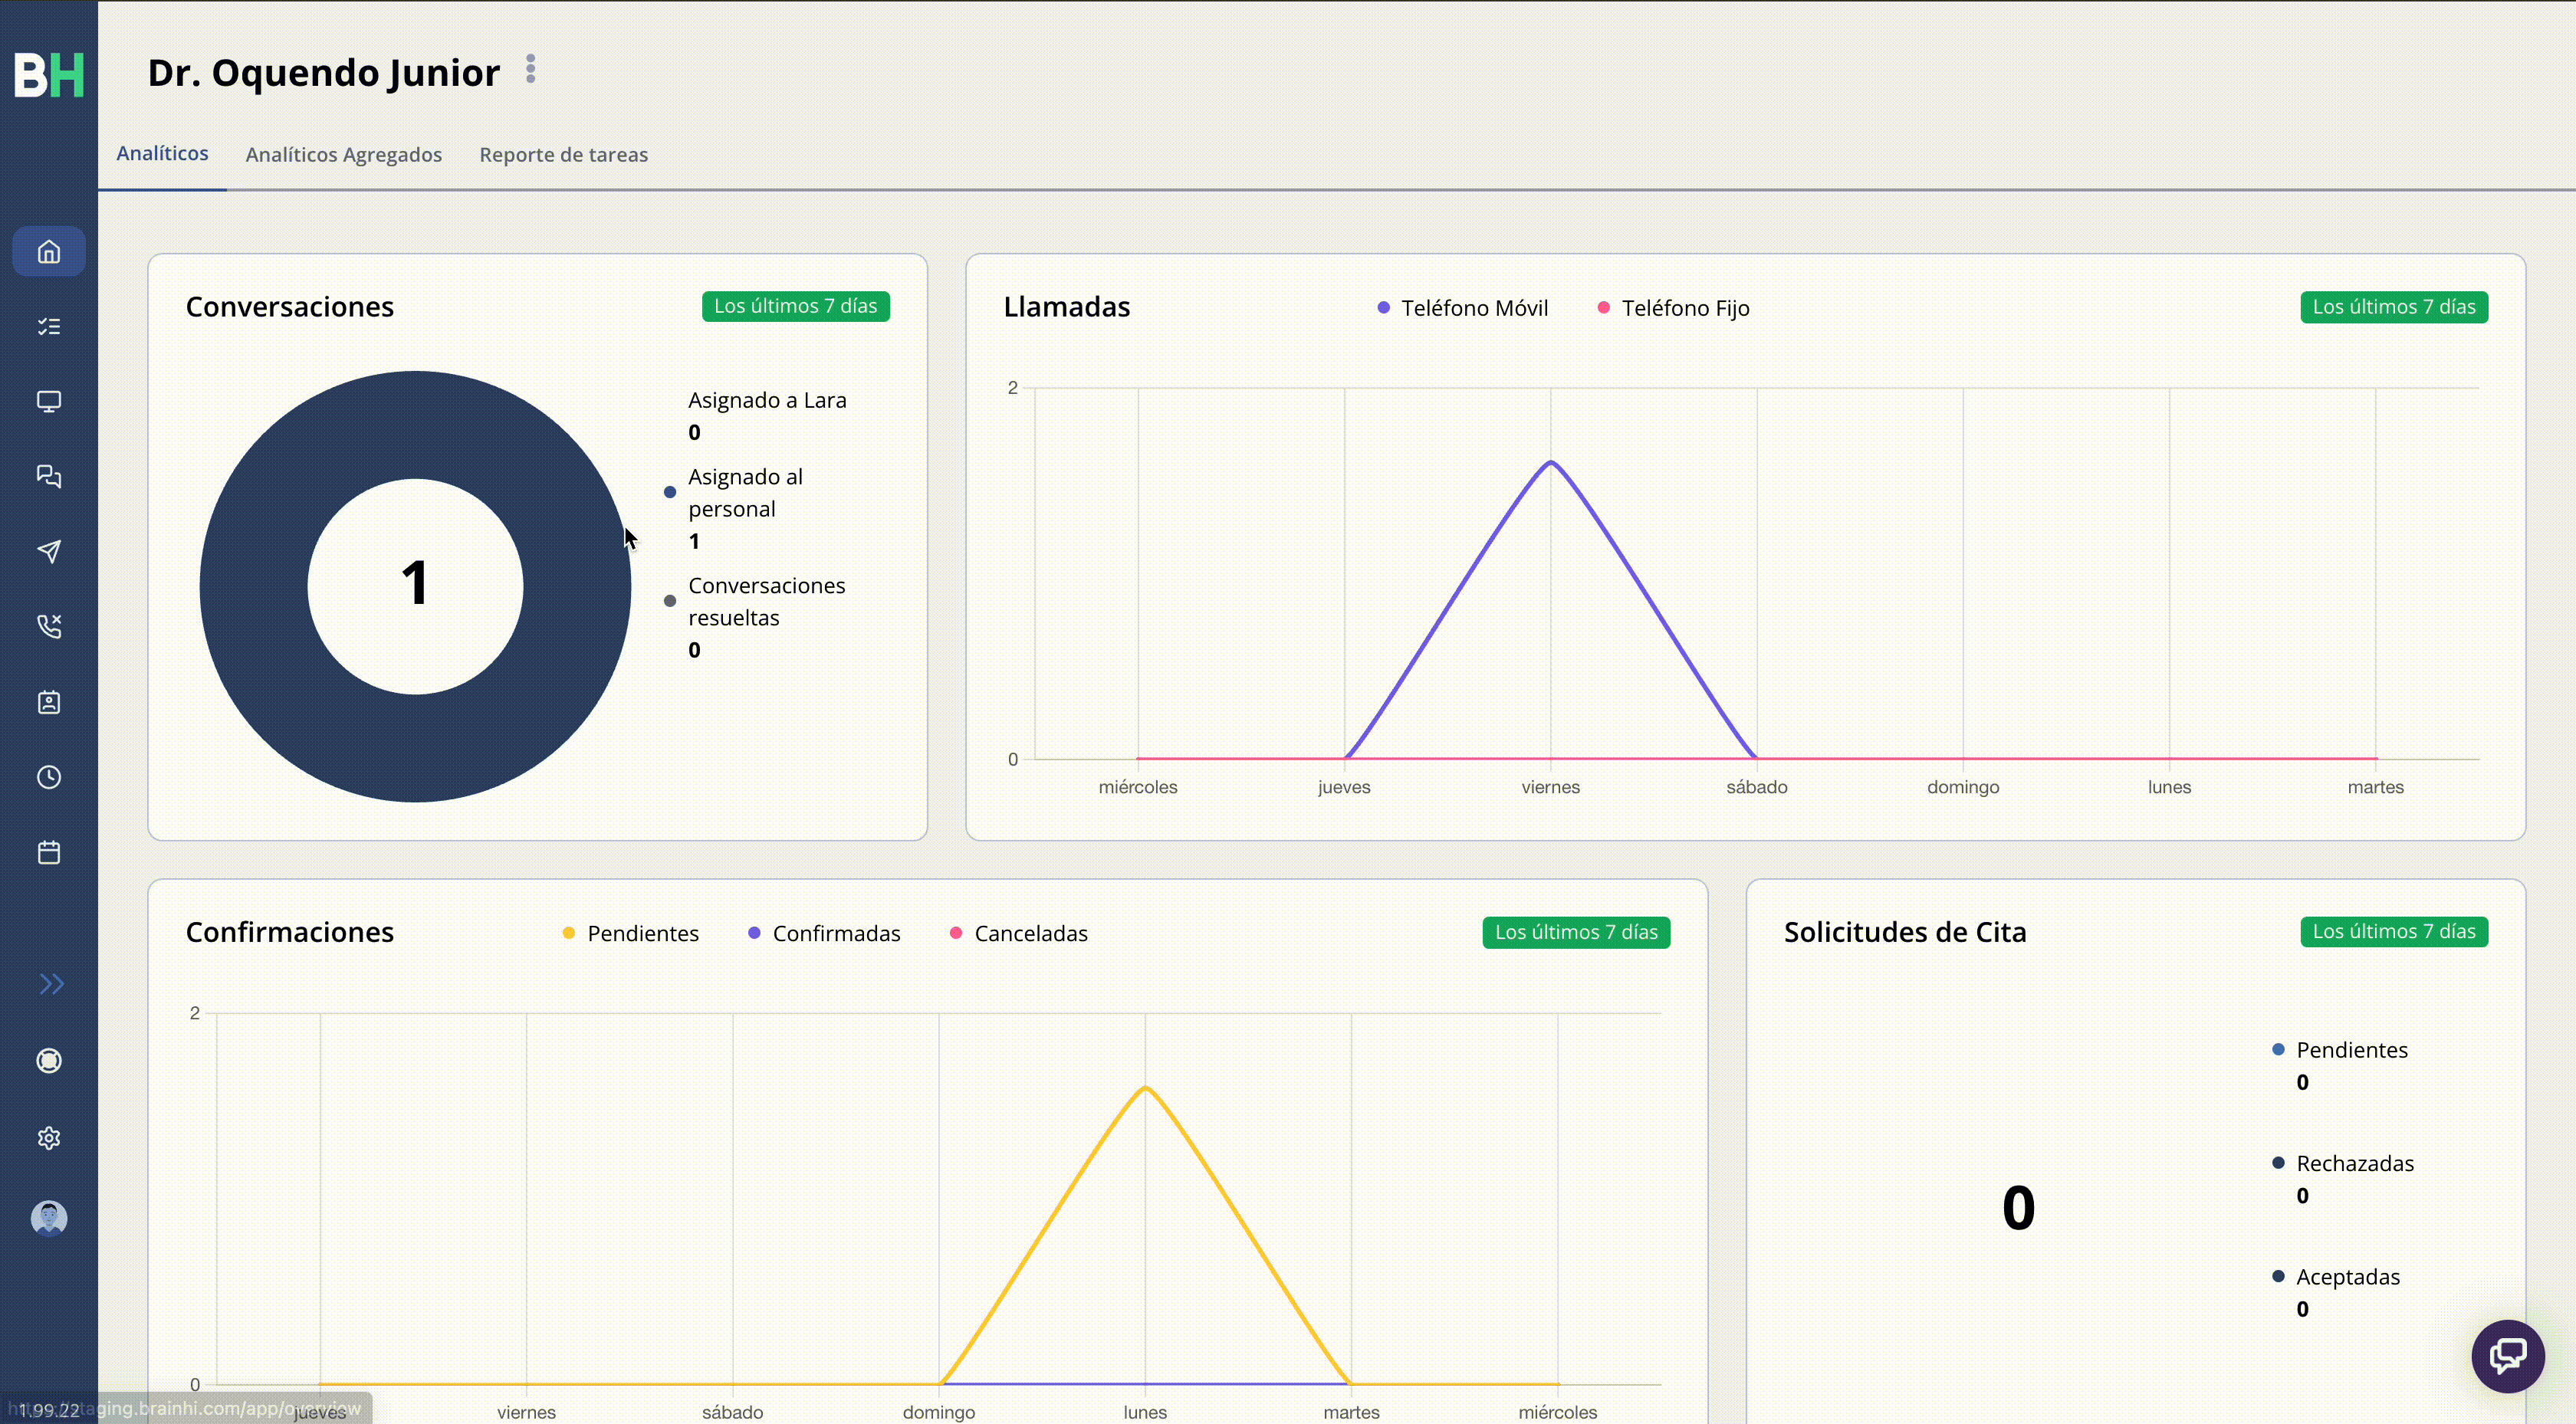Screen dimensions: 2576x1424
Task: Open the monitor screen icon in sidebar
Action: (x=48, y=401)
